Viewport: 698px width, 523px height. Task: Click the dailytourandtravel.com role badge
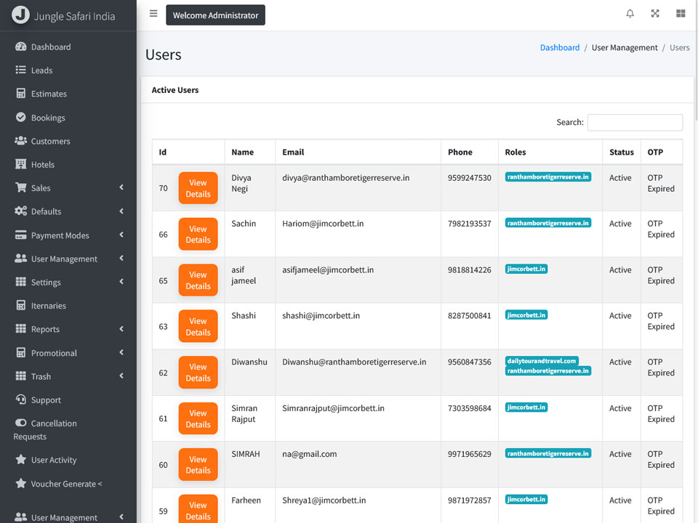pyautogui.click(x=542, y=361)
